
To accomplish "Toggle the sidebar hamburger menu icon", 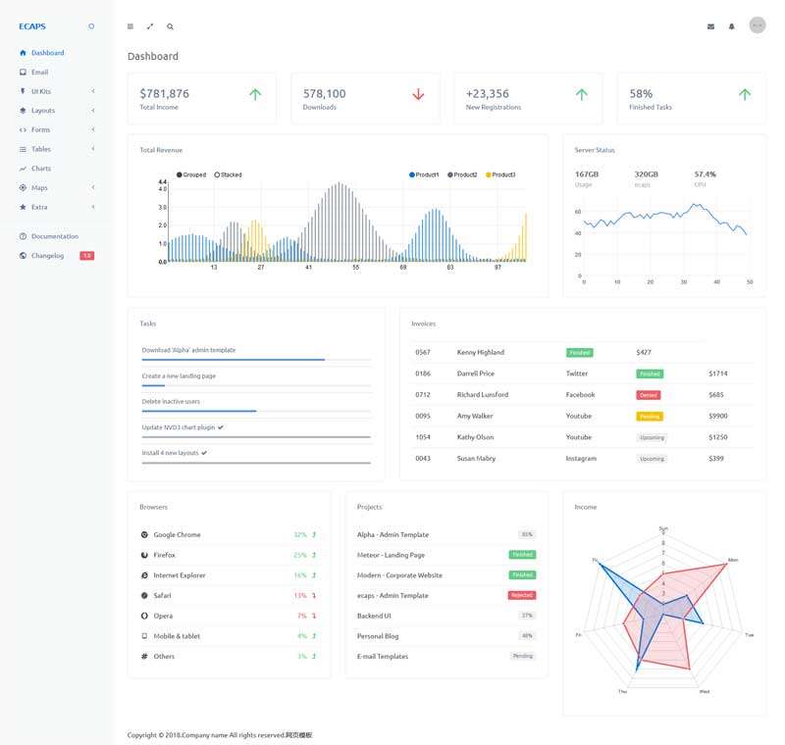I will click(130, 26).
